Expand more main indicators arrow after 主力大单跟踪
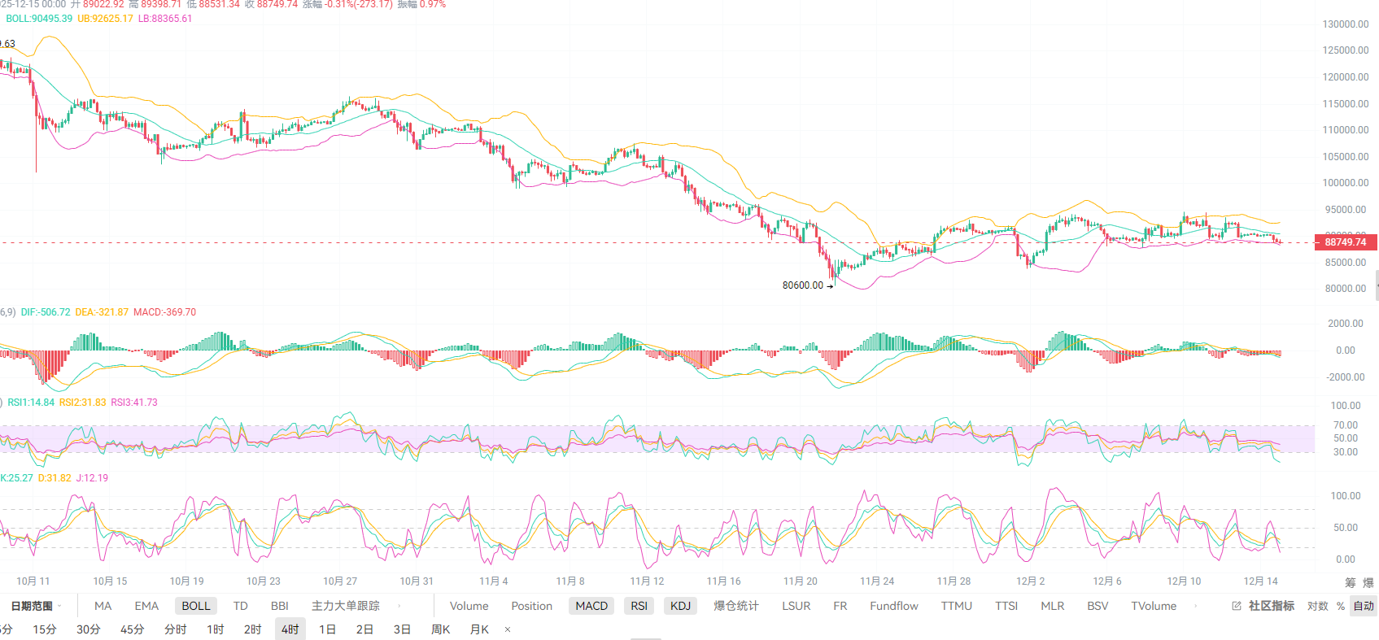1379x640 pixels. (399, 606)
